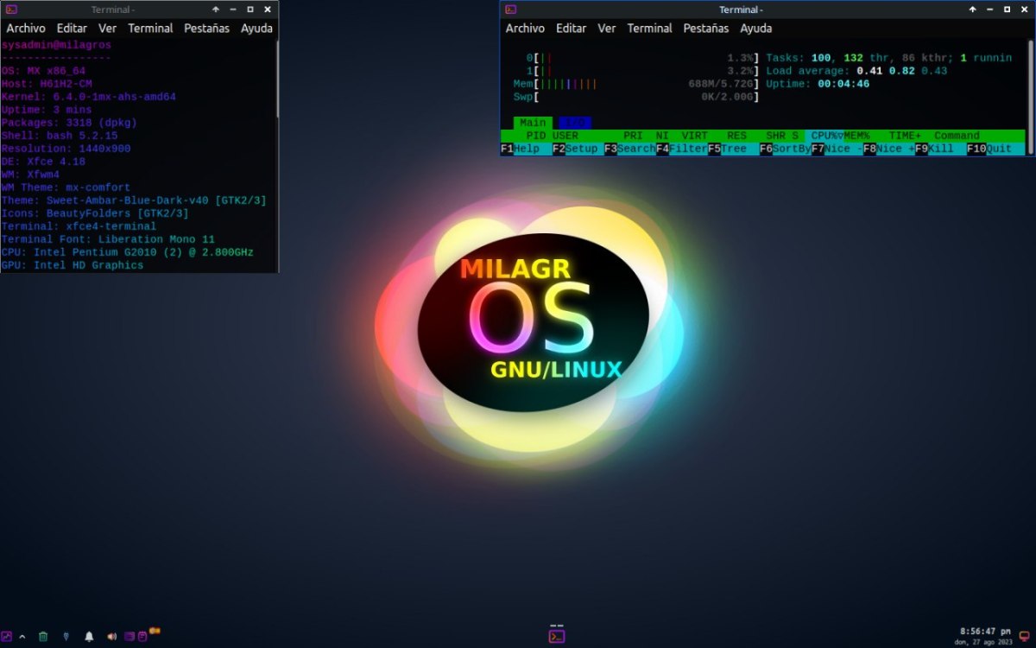Click the scrollbar of the neofetch terminal
Screen dimensions: 1036x648
point(276,78)
